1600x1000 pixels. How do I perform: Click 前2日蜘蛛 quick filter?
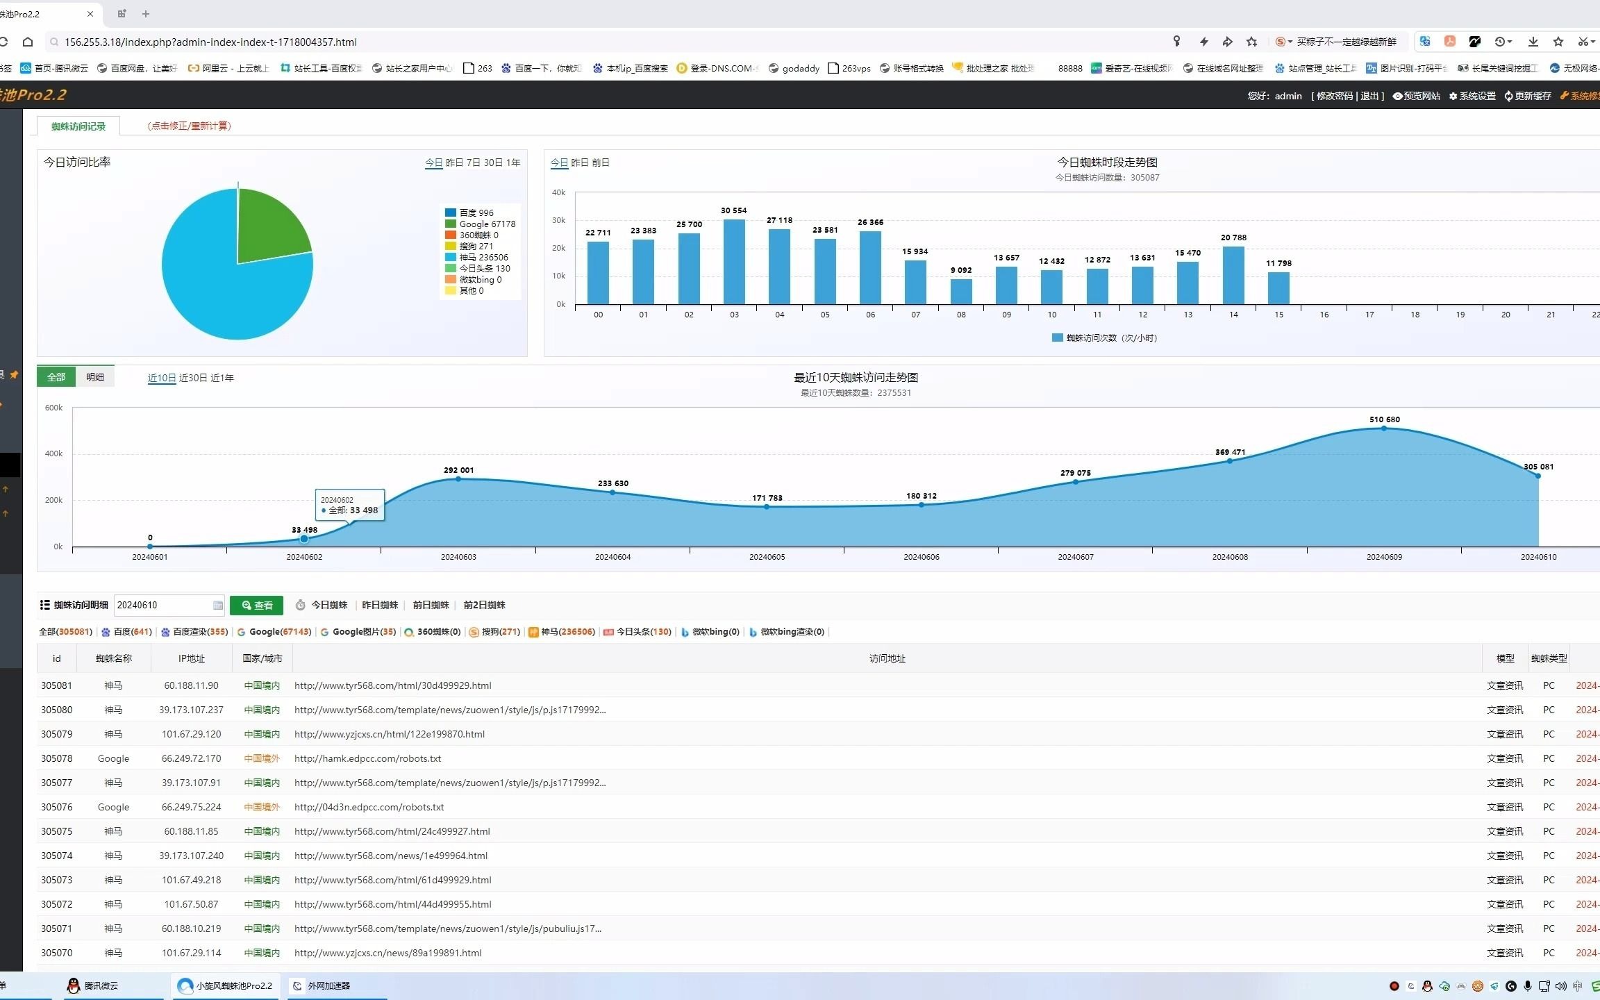pos(484,605)
